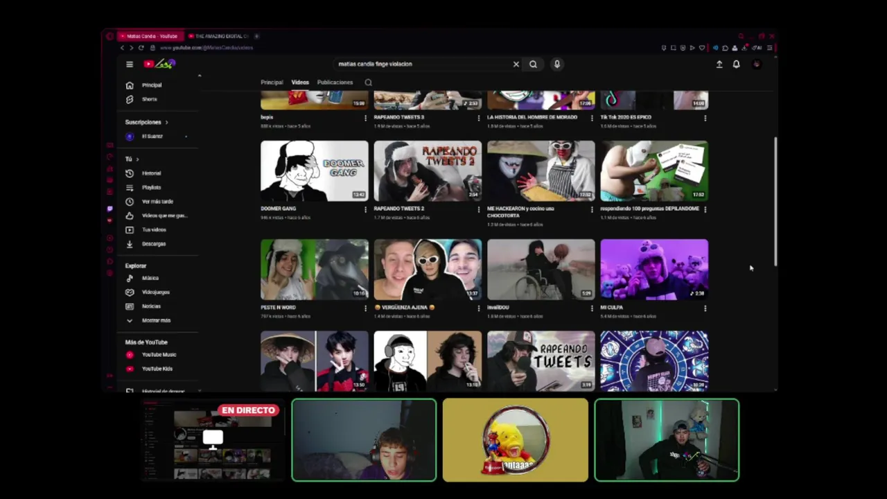
Task: Click the EN DIRECTO live stream preview
Action: tap(213, 439)
